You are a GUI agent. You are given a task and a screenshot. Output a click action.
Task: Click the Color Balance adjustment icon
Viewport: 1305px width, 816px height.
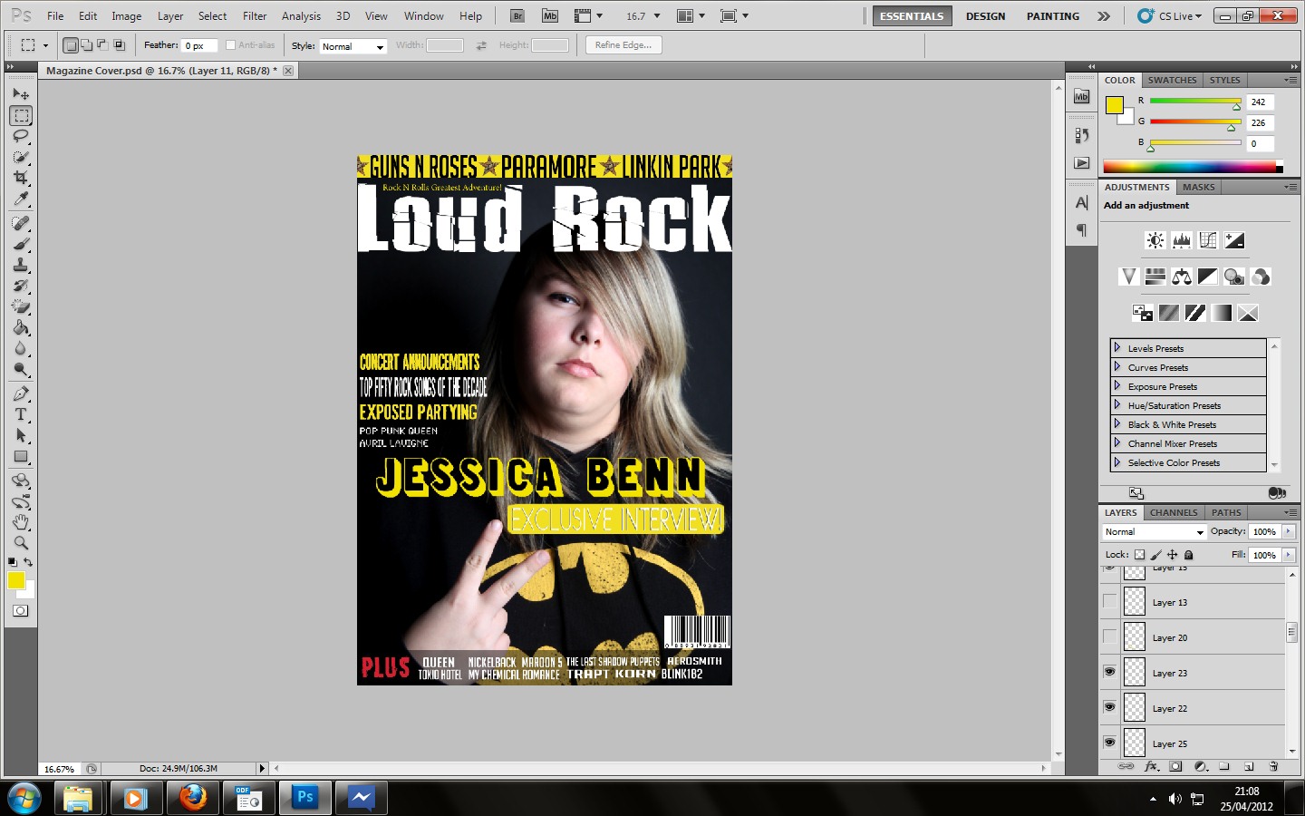[1181, 277]
